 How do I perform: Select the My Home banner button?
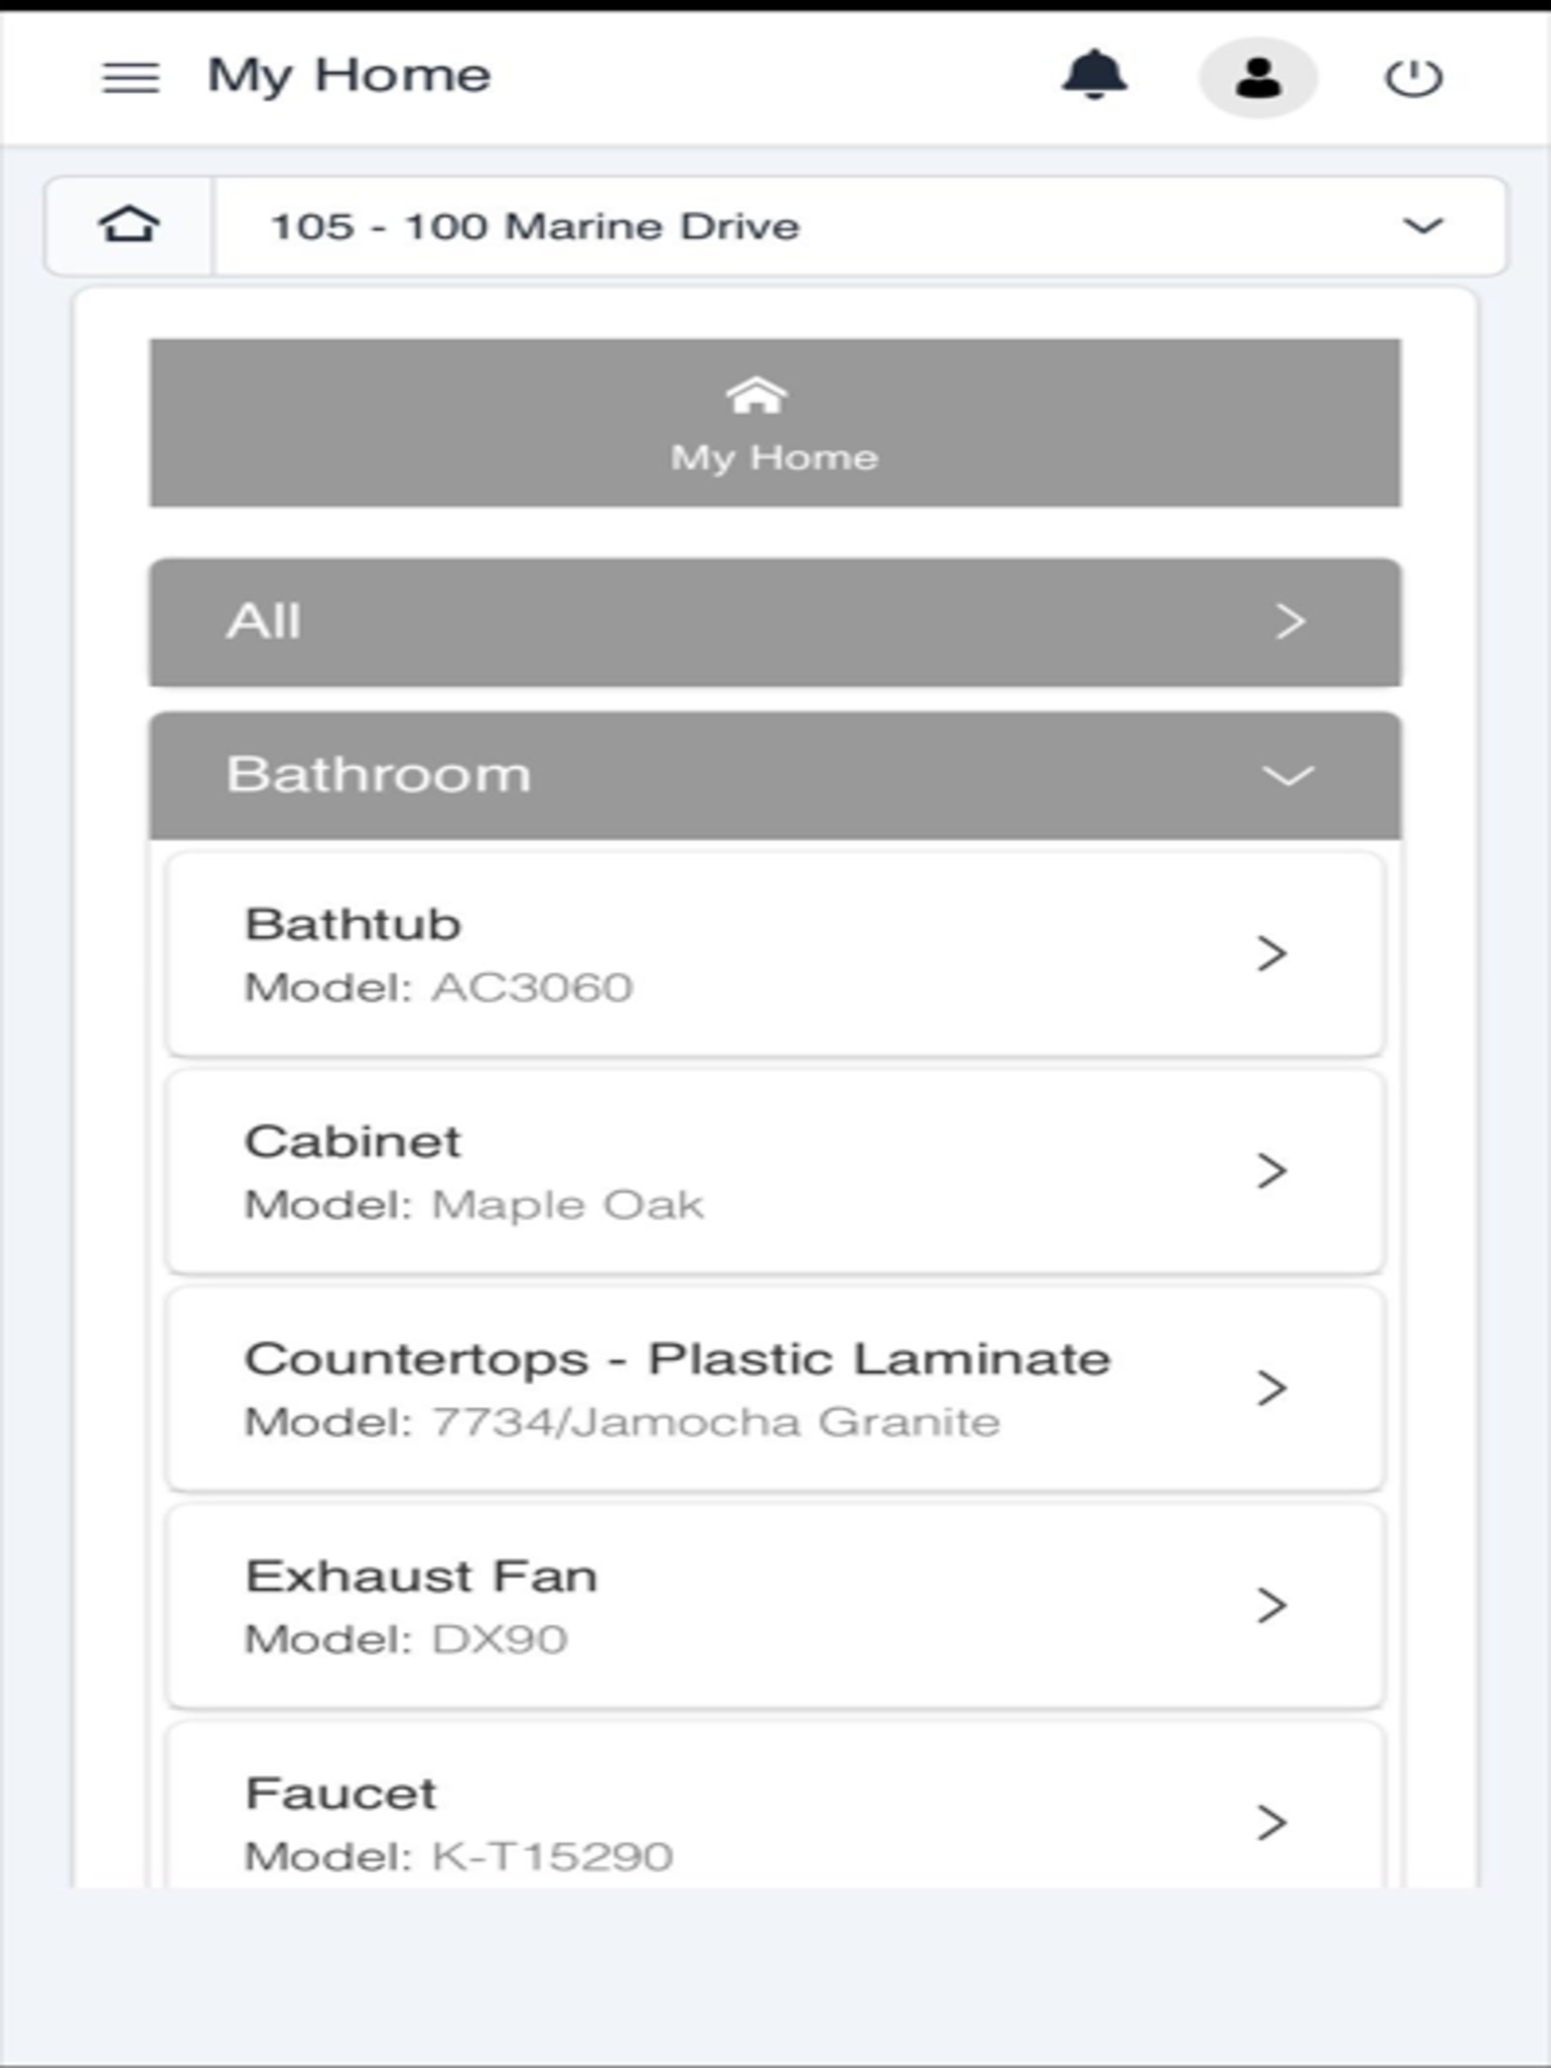click(775, 422)
